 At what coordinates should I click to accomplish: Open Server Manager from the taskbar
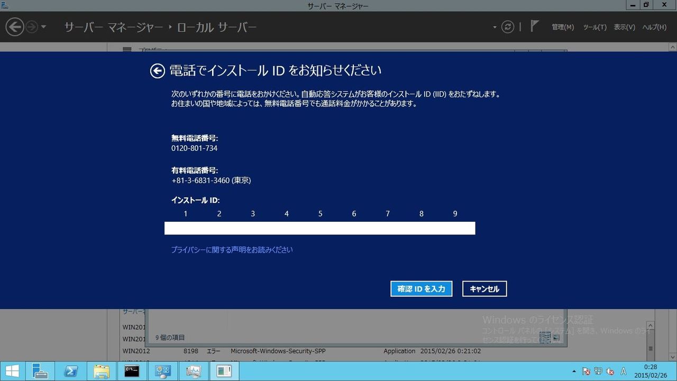click(40, 371)
